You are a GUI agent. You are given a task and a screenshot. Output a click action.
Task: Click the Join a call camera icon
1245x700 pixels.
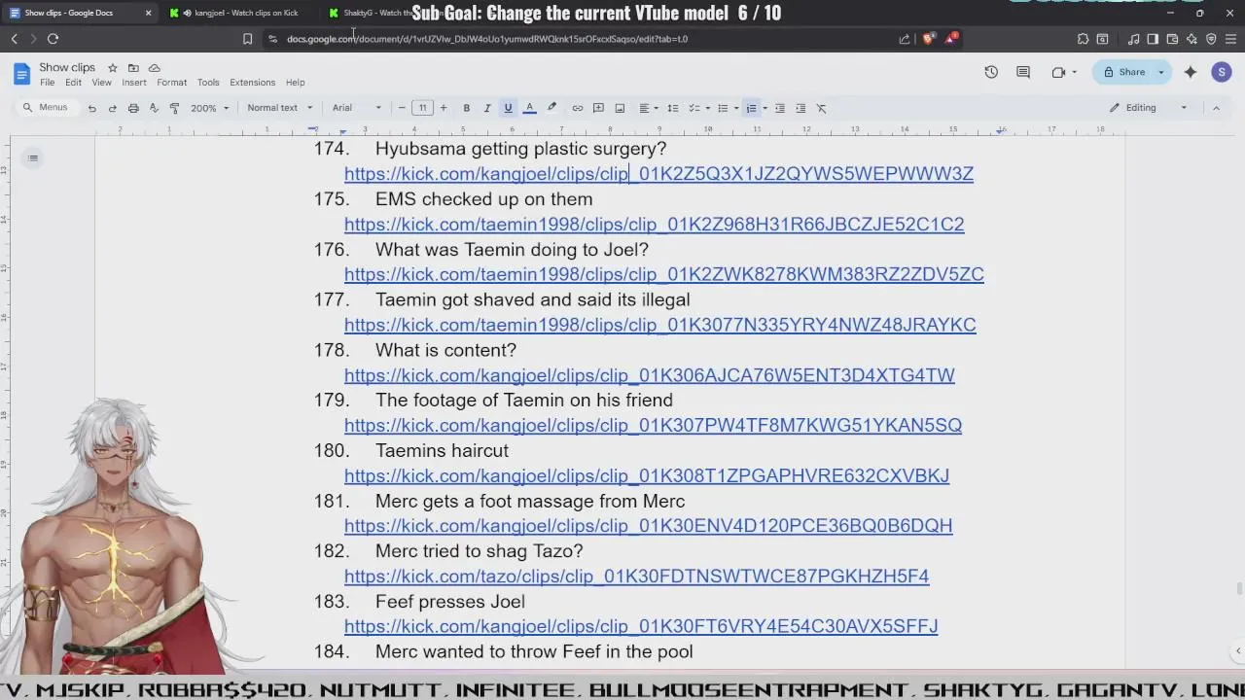pos(1058,72)
